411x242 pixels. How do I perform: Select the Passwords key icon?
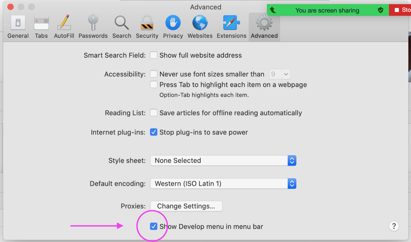point(93,27)
